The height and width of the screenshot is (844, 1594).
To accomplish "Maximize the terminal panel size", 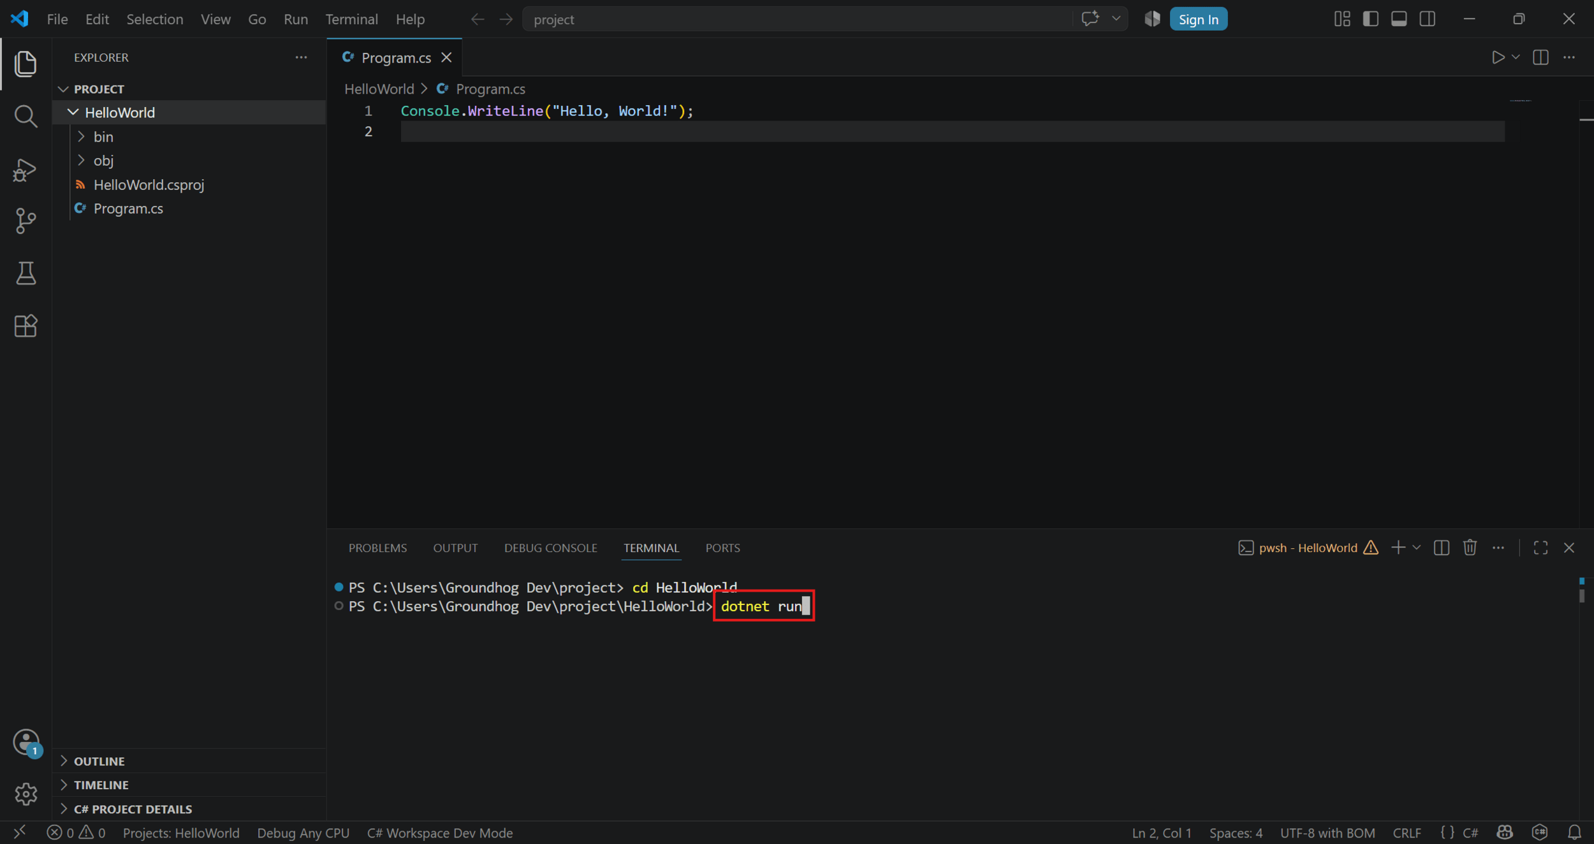I will click(x=1540, y=548).
